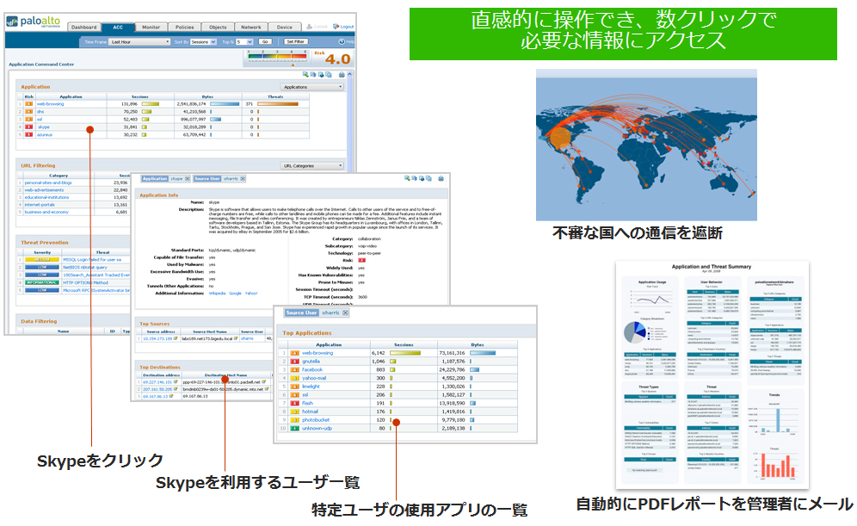Click the orange risk icon for dns row
This screenshot has width=857, height=526.
click(x=29, y=112)
